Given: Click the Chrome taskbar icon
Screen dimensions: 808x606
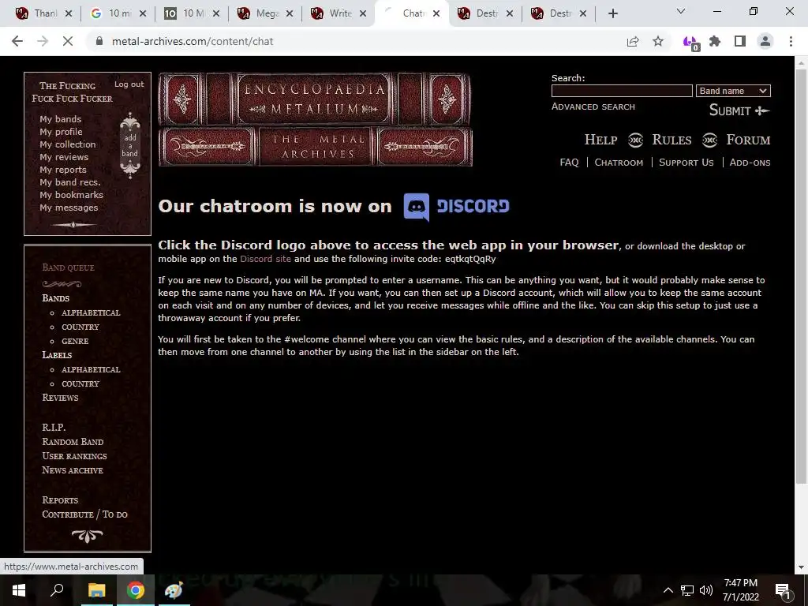Looking at the screenshot, I should [136, 590].
